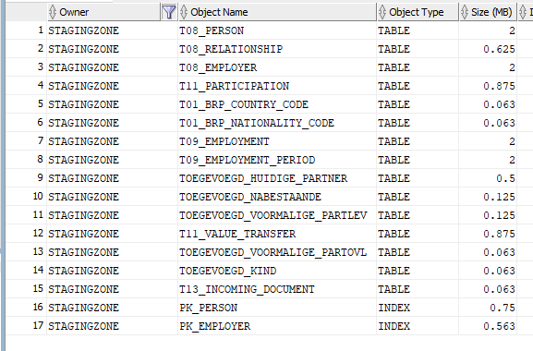The height and width of the screenshot is (351, 533).
Task: Open the filter icon on Owner column
Action: [169, 12]
